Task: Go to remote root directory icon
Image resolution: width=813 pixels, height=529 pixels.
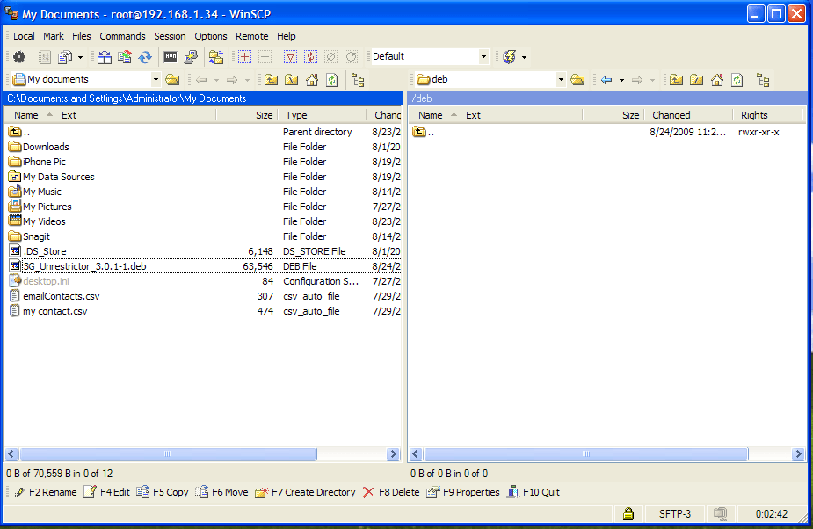Action: [x=696, y=80]
